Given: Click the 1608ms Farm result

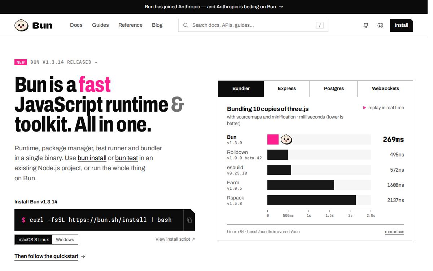Looking at the screenshot, I should pos(395,185).
